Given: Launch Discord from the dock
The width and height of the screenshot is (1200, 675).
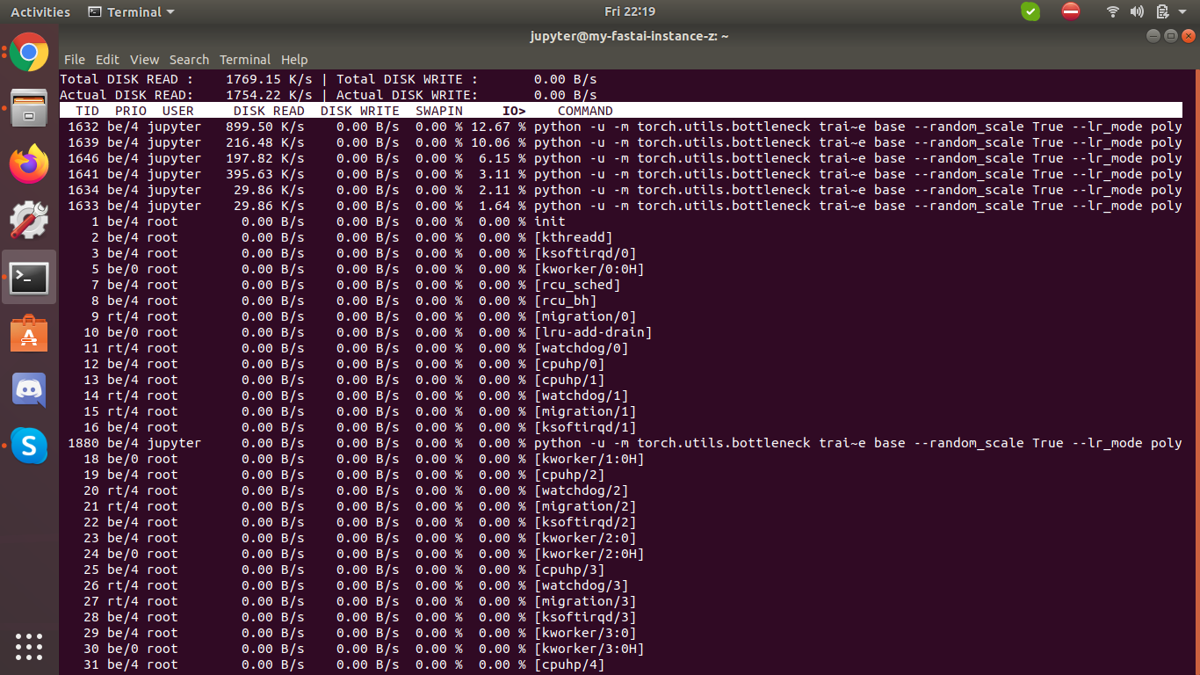Looking at the screenshot, I should pyautogui.click(x=29, y=389).
